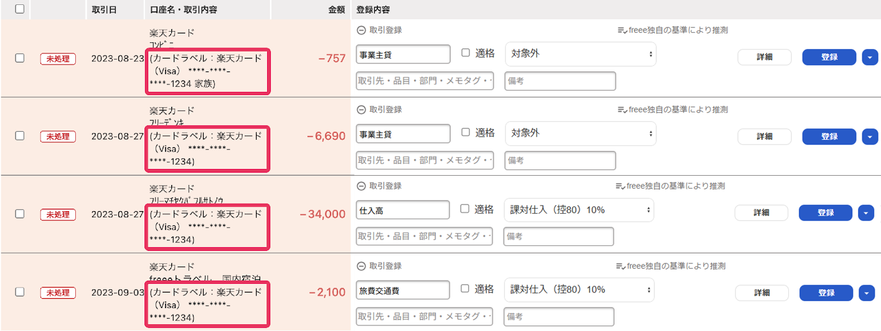Open 課対仕入 dropdown in -34,000 row
The image size is (881, 331).
pos(579,210)
